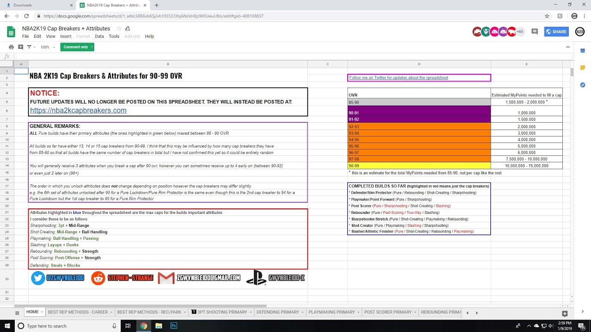Switch to the DEFENDING PRIMARY sheet
This screenshot has width=591, height=332.
[x=277, y=312]
